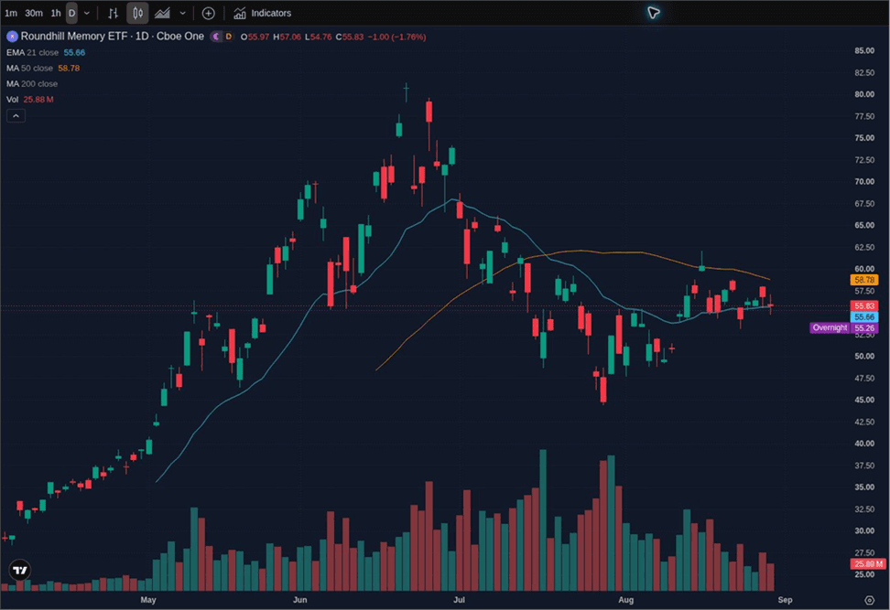This screenshot has width=890, height=610.
Task: Click the orange D data indicator icon
Action: (228, 37)
